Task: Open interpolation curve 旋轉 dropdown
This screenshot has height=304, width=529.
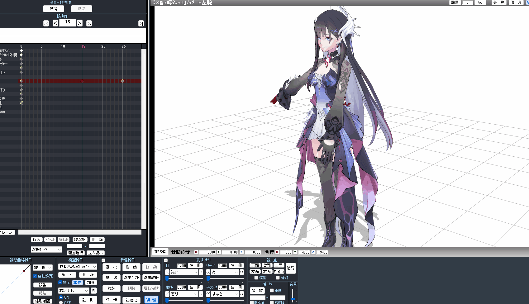Action: pos(43,268)
